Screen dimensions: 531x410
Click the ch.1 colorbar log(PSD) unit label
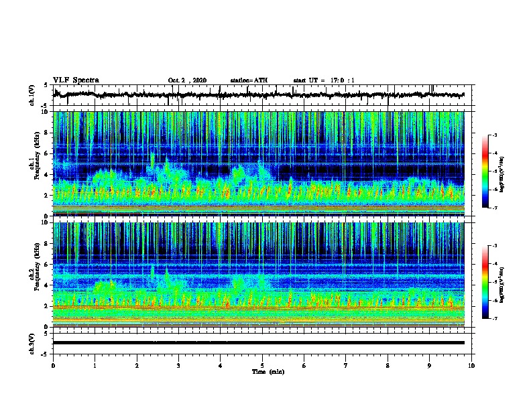[x=502, y=174]
